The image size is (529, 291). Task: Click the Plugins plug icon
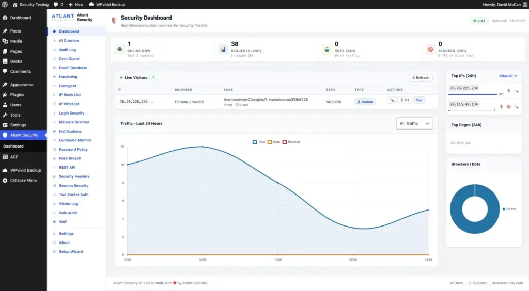pyautogui.click(x=5, y=94)
